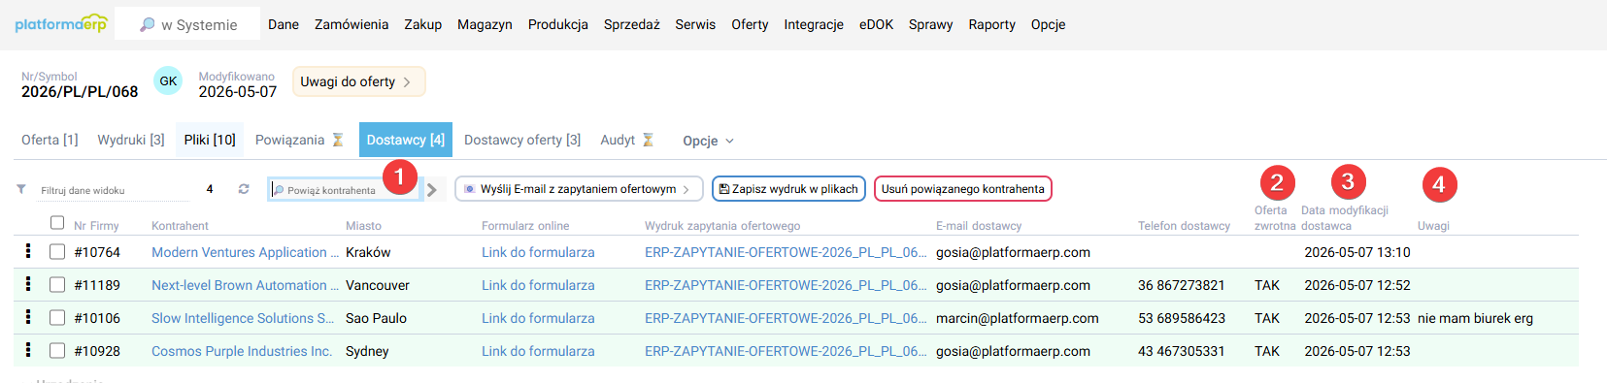
Task: Switch to the Powiązania tab
Action: click(289, 140)
